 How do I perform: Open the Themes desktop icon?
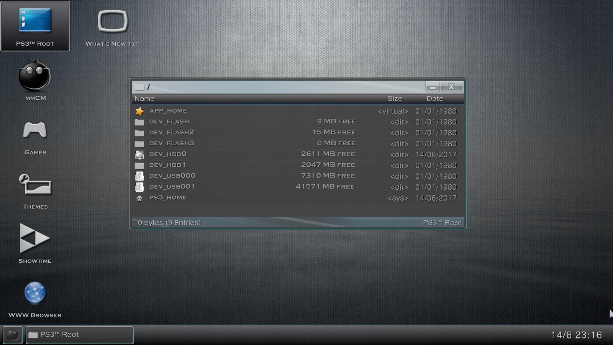(35, 191)
